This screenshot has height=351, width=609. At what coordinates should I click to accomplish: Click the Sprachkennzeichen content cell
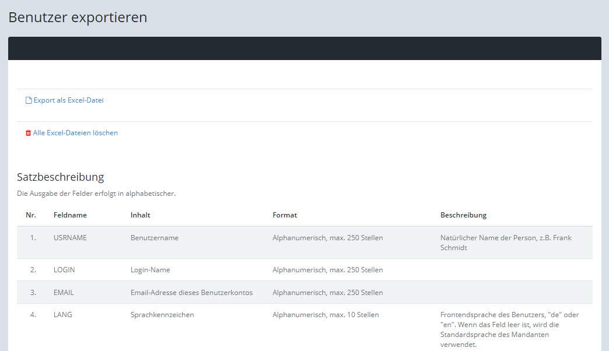[162, 315]
